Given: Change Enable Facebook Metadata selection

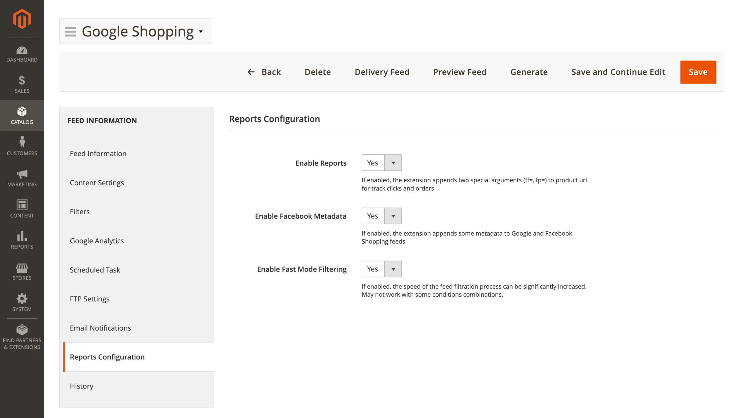Looking at the screenshot, I should [393, 216].
